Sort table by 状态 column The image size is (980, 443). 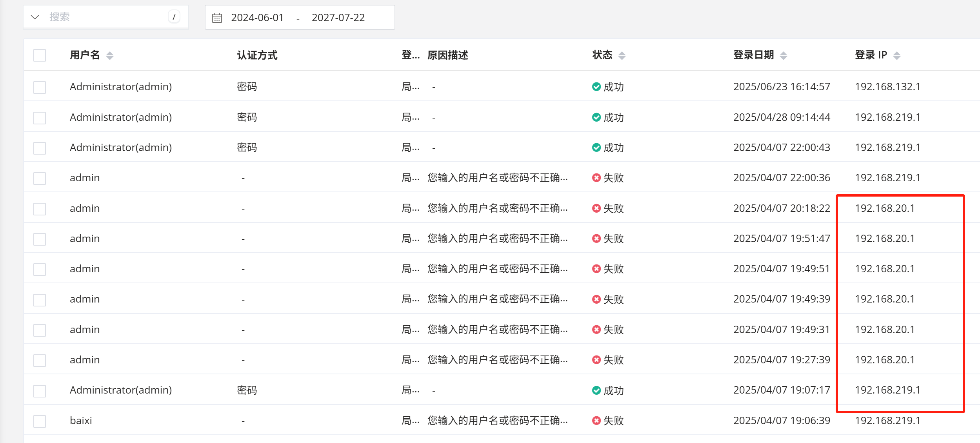click(x=622, y=56)
